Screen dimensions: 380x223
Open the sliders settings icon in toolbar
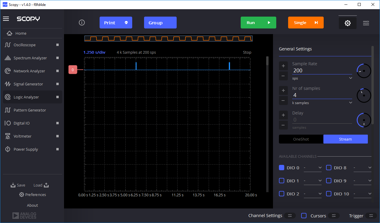click(x=366, y=23)
